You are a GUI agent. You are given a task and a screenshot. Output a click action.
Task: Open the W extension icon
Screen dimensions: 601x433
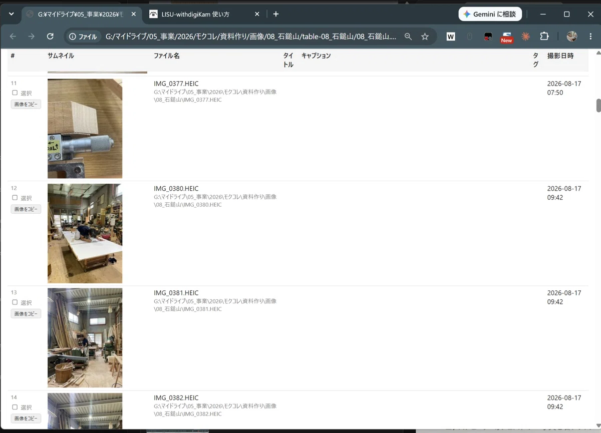[x=451, y=37]
